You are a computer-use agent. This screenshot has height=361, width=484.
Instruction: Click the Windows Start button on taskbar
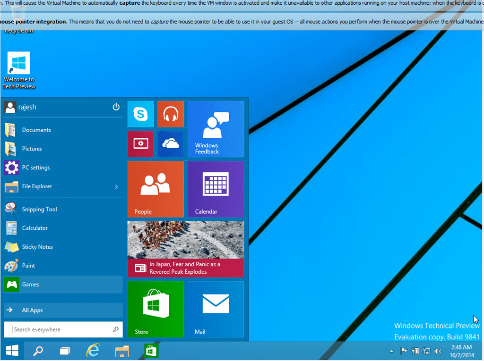coord(12,351)
